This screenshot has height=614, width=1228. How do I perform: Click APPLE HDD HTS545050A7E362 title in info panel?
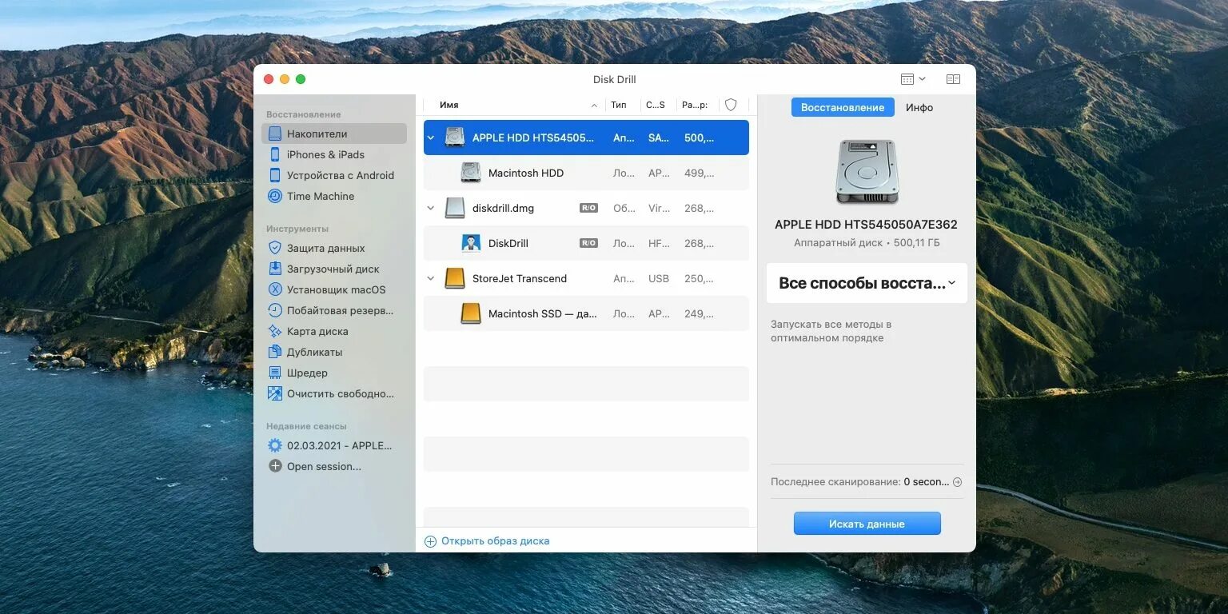pyautogui.click(x=866, y=225)
